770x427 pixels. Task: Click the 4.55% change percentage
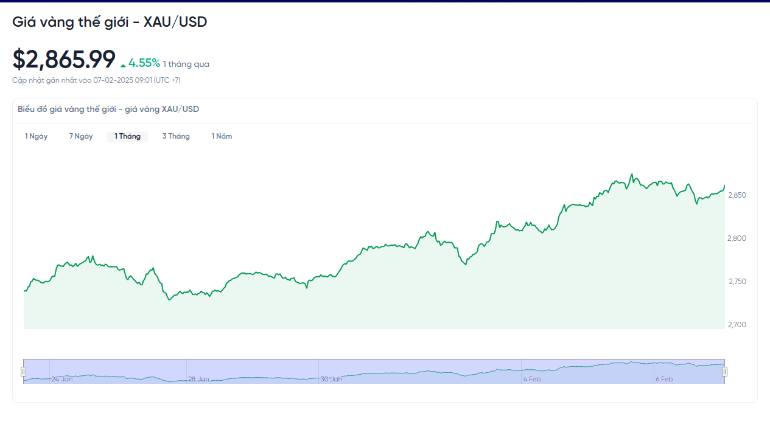point(144,63)
